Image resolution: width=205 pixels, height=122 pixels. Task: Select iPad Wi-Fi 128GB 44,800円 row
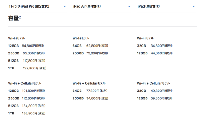tap(155, 53)
